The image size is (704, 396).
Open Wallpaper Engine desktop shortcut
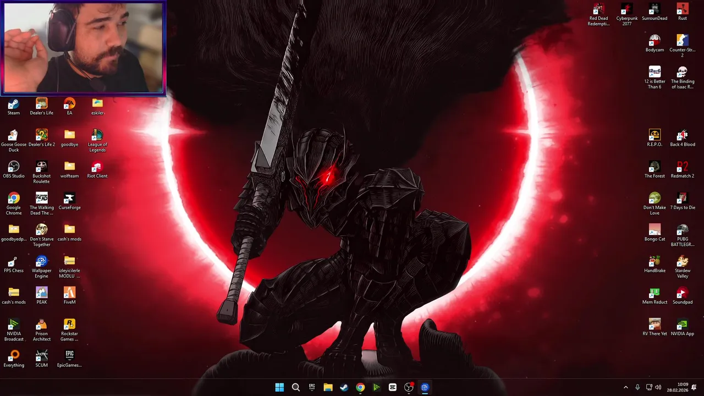click(x=42, y=267)
